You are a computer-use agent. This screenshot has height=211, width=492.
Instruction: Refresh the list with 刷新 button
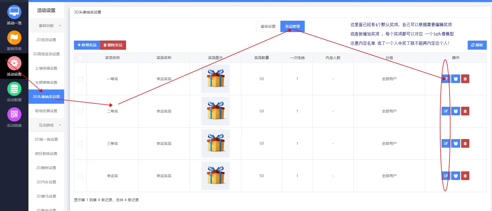coord(477,45)
